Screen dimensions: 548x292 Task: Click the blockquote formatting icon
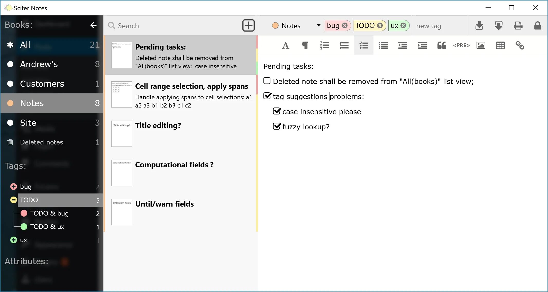point(442,45)
